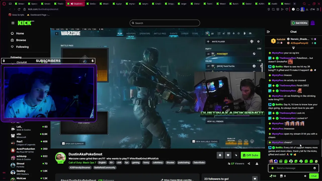Screen dimensions: 322x181
Task: Open the TikTok link below the stream
Action: [x=177, y=180]
